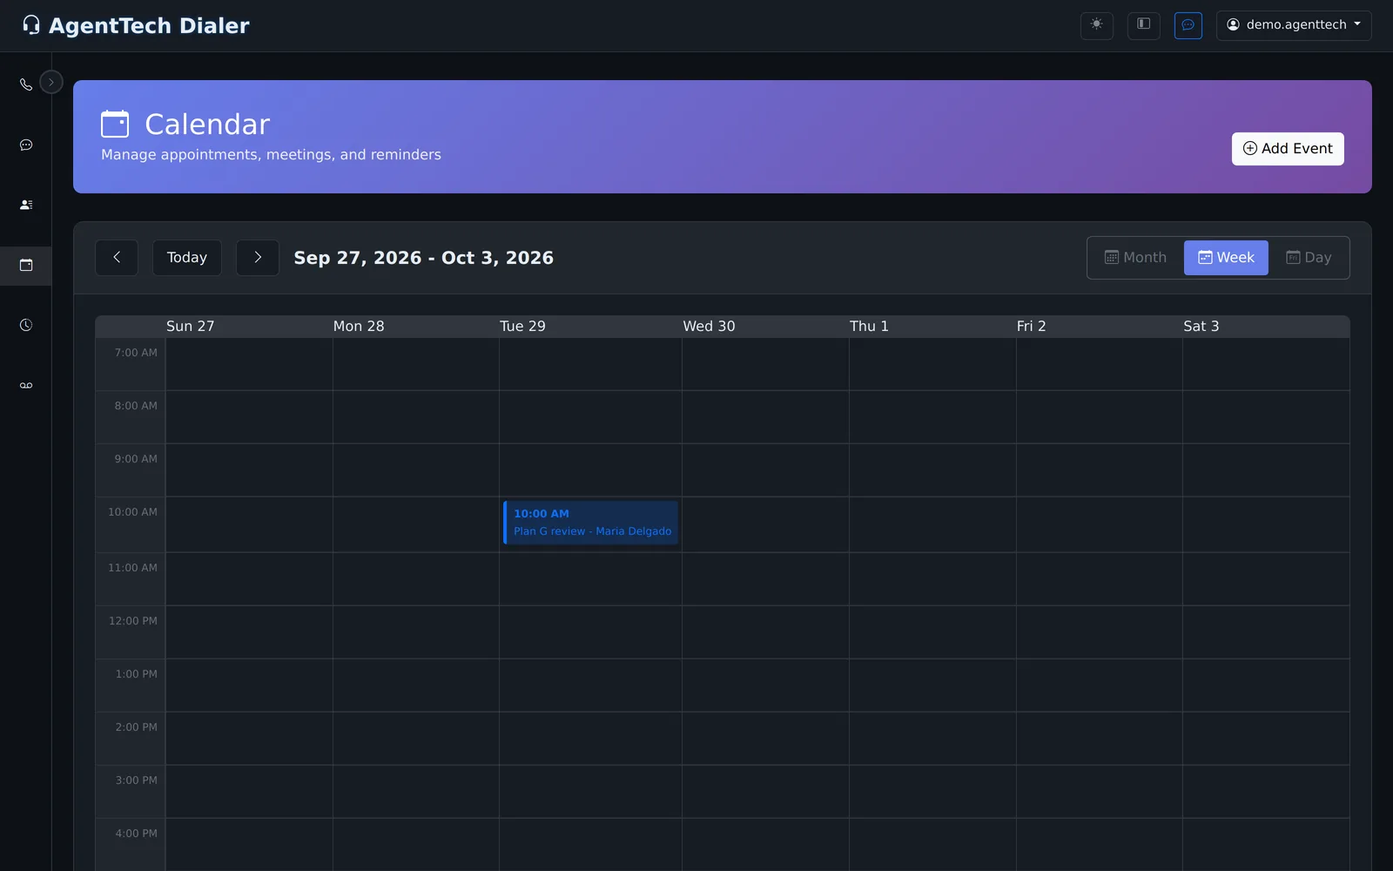Open the messages chat icon in the sidebar
The image size is (1393, 871).
tap(26, 145)
